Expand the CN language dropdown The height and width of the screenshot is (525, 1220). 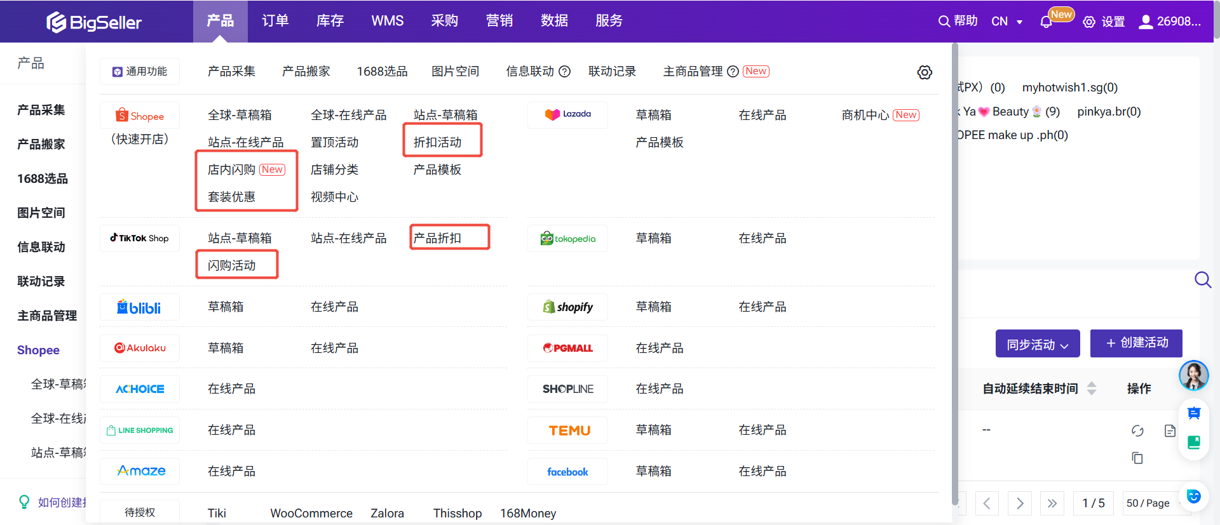[x=1007, y=22]
